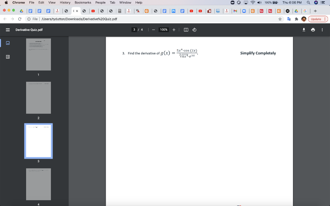The height and width of the screenshot is (206, 330).
Task: Print the PDF document
Action: 313,30
